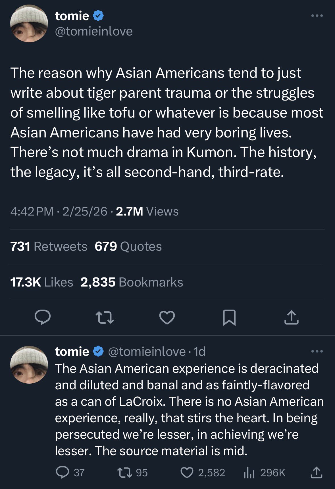This screenshot has height=489, width=335.
Task: Share the reply tweet via share icon
Action: point(316,473)
